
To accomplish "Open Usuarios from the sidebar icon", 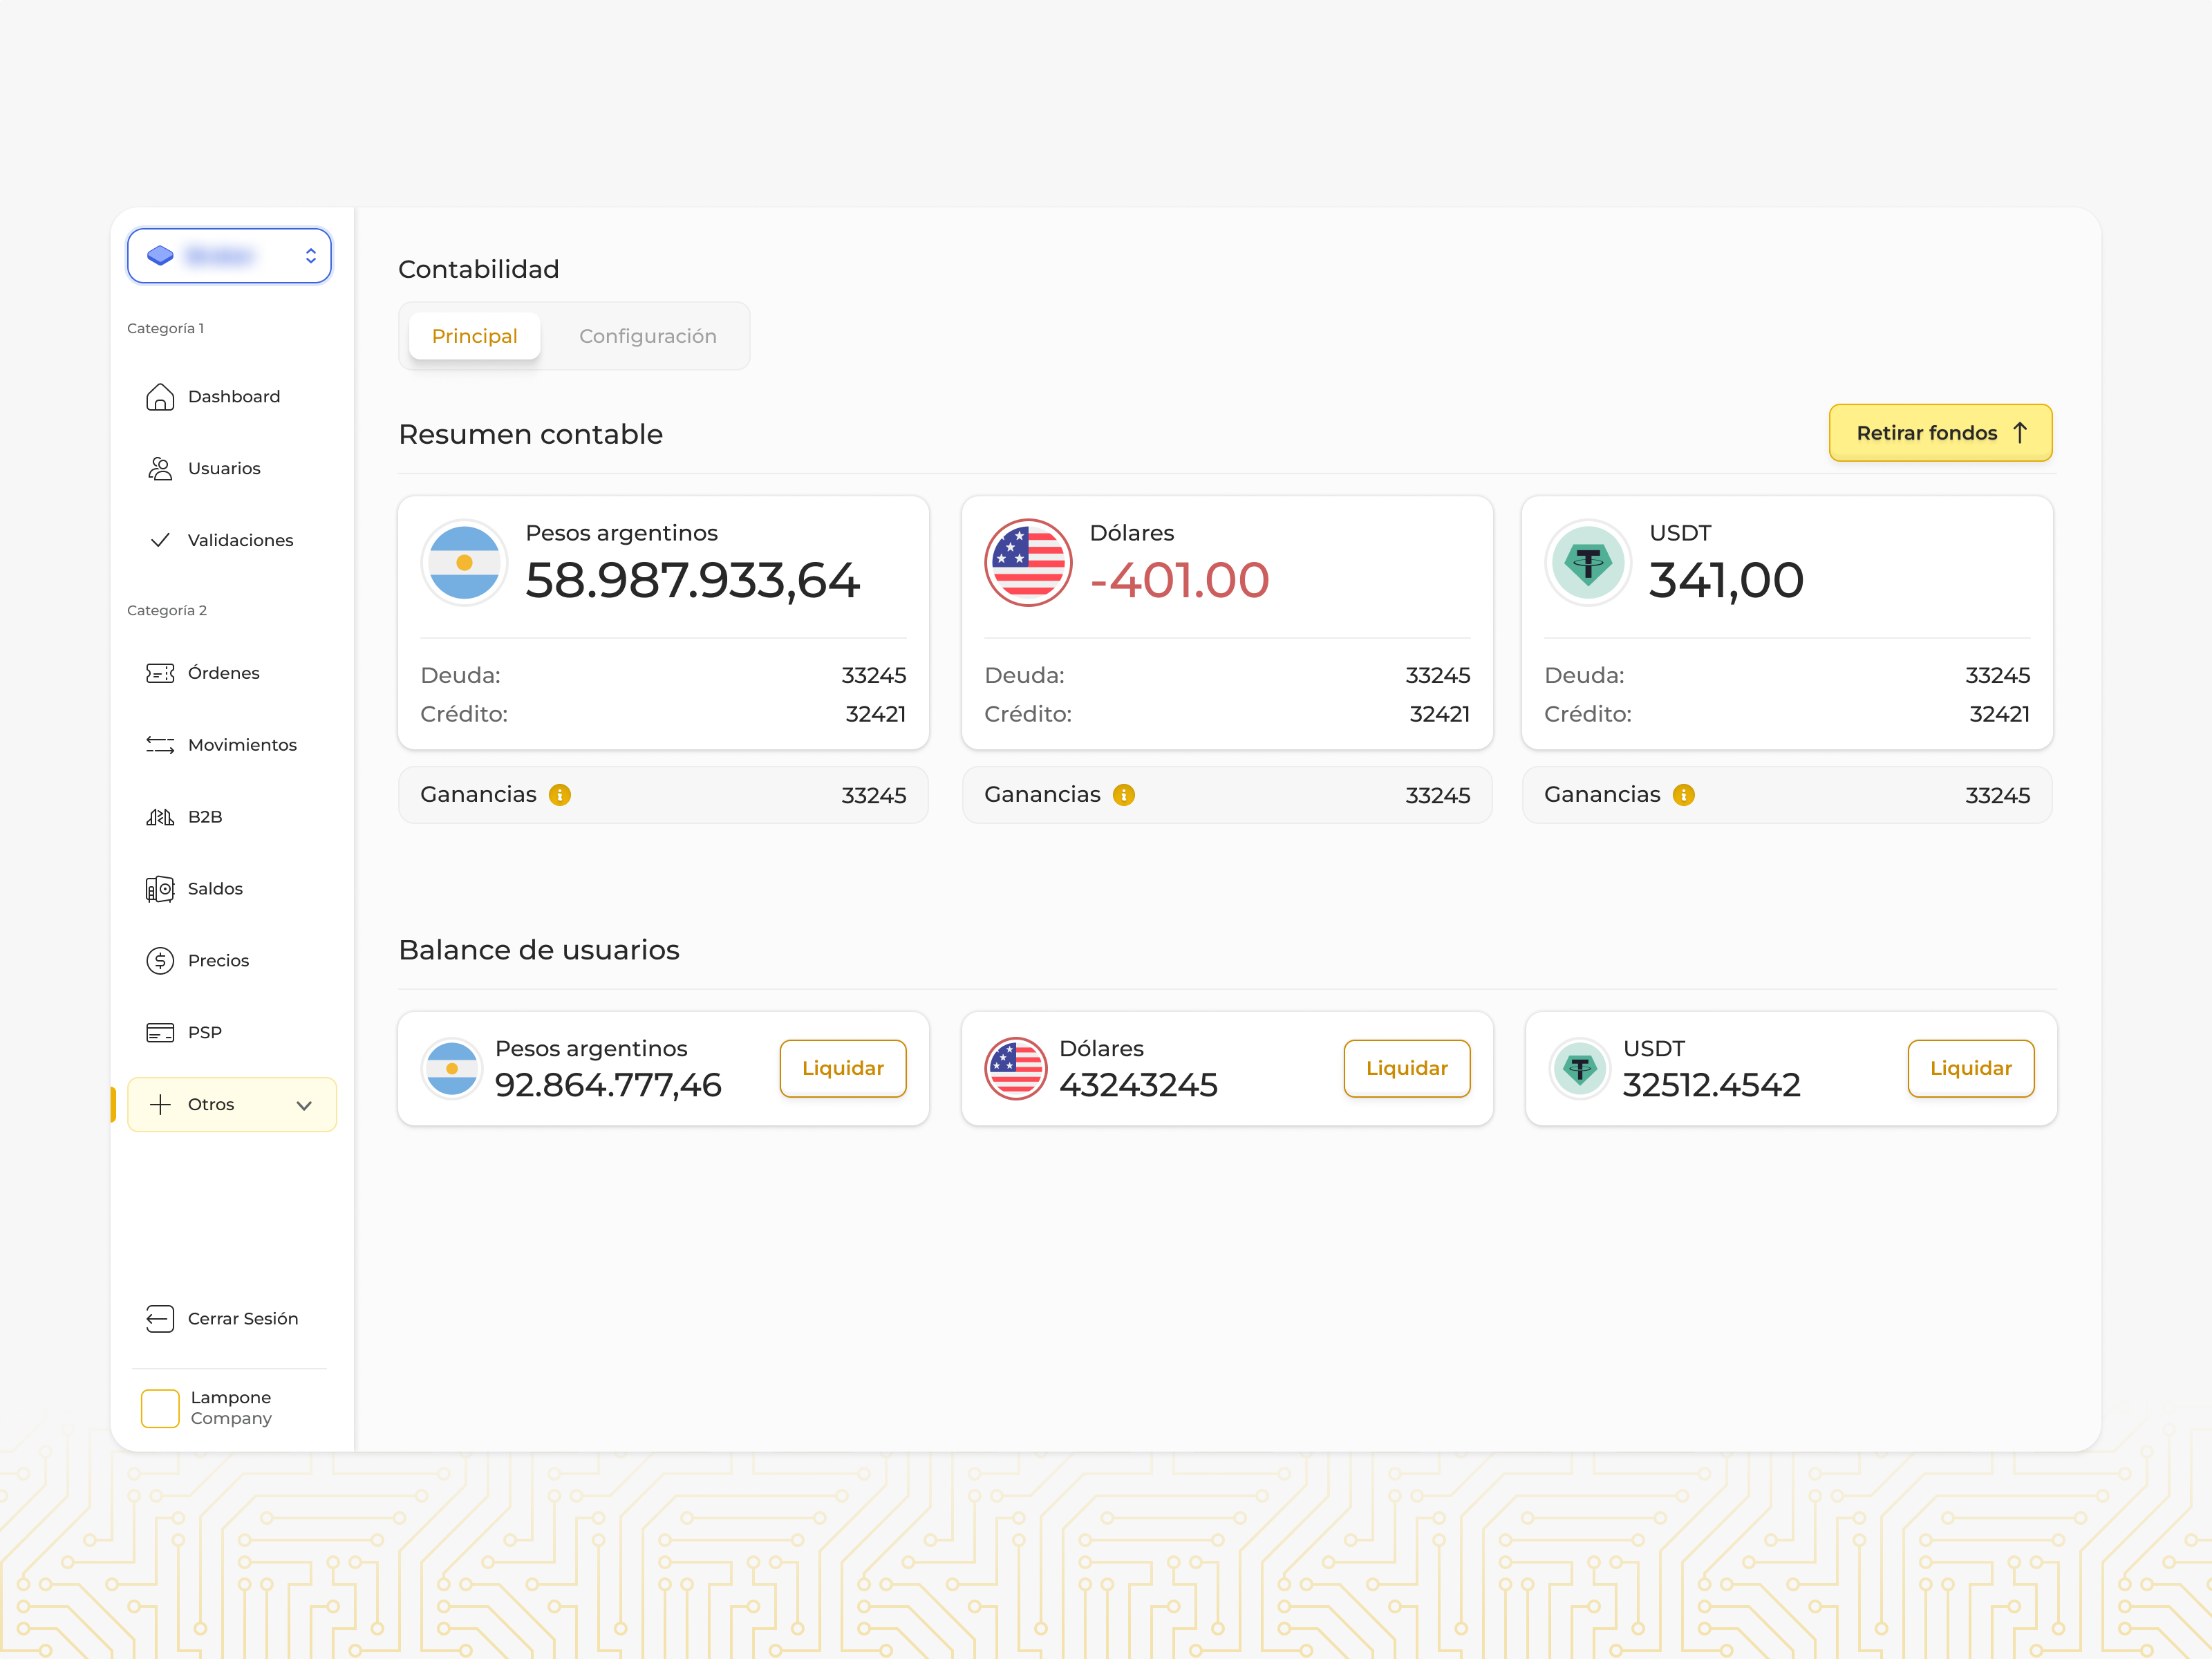I will 160,468.
